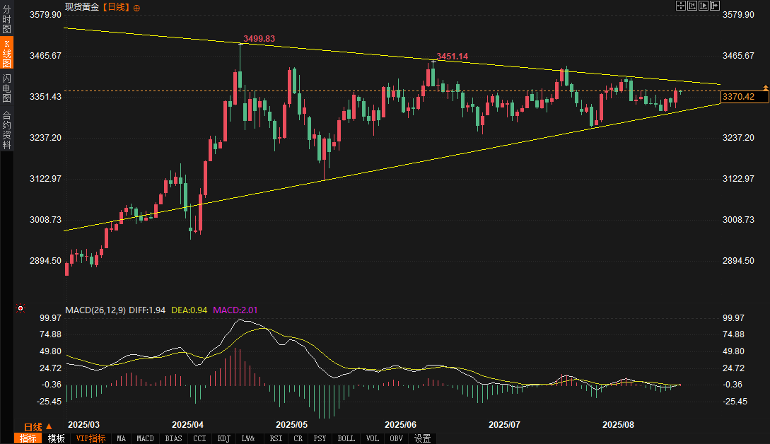The image size is (770, 444).
Task: Click 3122.97 on the right price axis
Action: pyautogui.click(x=738, y=178)
